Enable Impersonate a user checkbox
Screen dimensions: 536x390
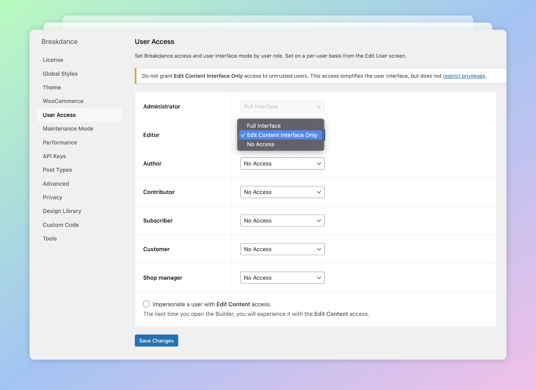coord(146,304)
